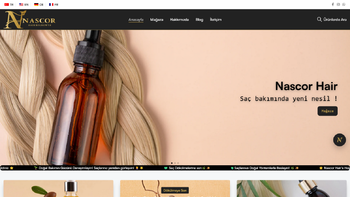
Task: Open the right product card with dropper bottle
Action: pos(291,189)
